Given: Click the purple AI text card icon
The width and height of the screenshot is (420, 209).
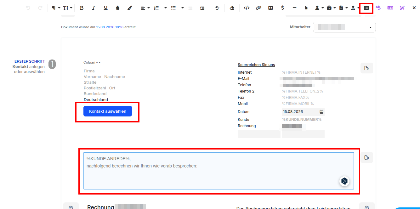Looking at the screenshot, I should [390, 8].
